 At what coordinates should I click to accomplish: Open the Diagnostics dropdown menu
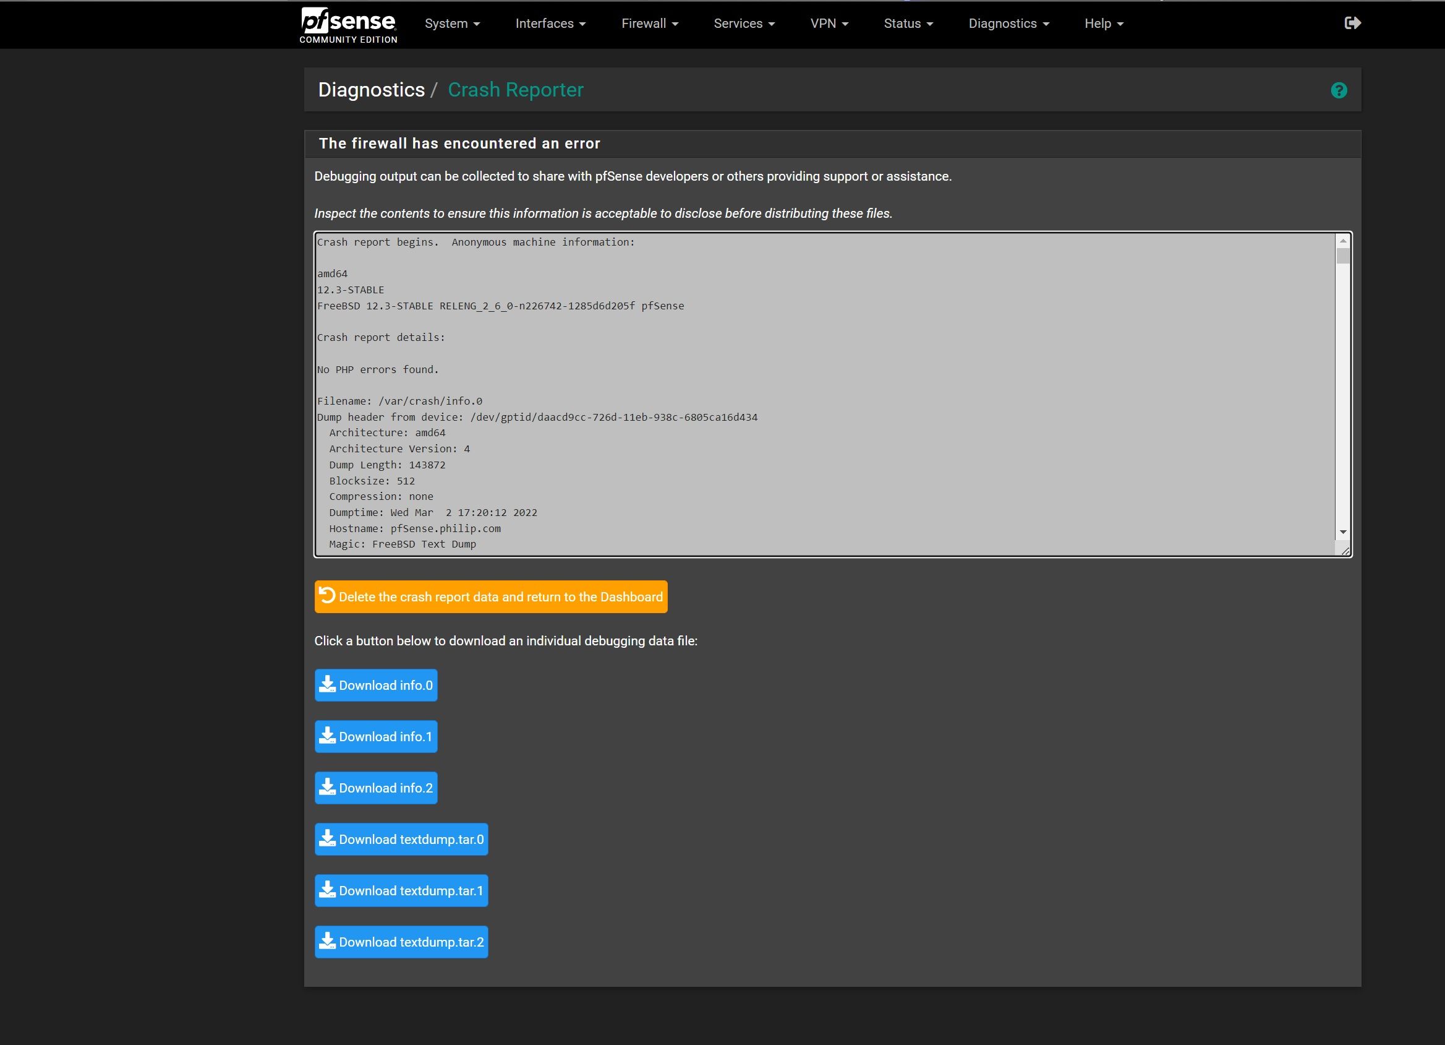tap(1008, 24)
